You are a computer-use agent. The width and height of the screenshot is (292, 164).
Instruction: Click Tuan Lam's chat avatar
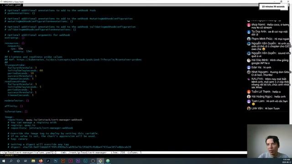pyautogui.click(x=249, y=102)
